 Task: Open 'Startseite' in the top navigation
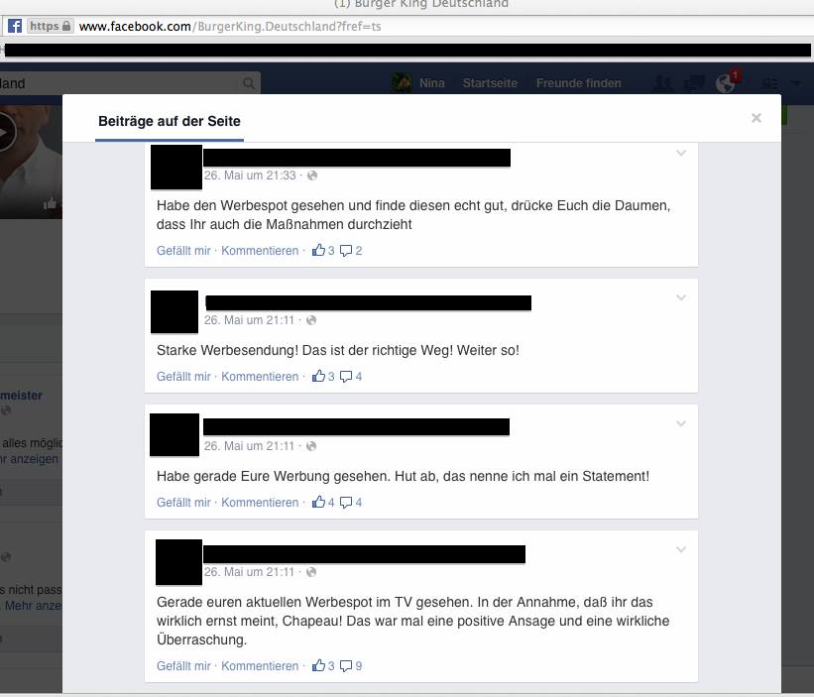(490, 83)
